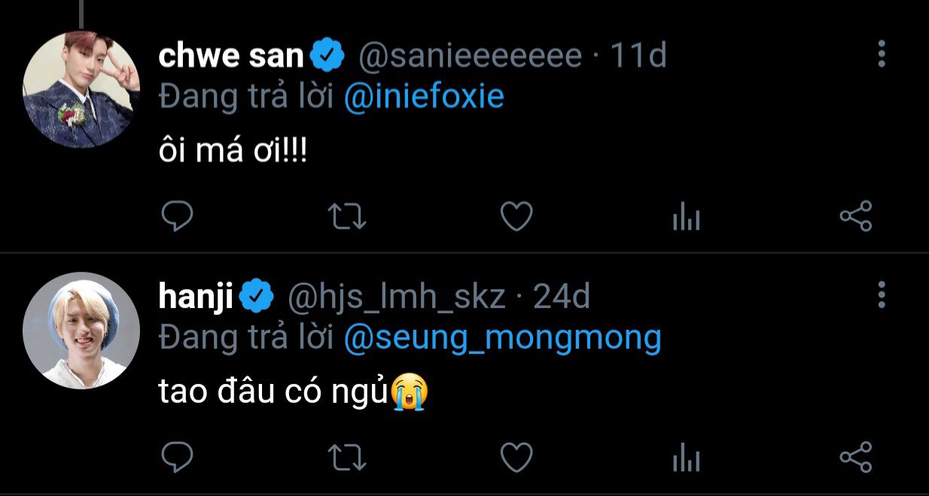Like hanji's tweet
Viewport: 929px width, 496px height.
[x=516, y=457]
